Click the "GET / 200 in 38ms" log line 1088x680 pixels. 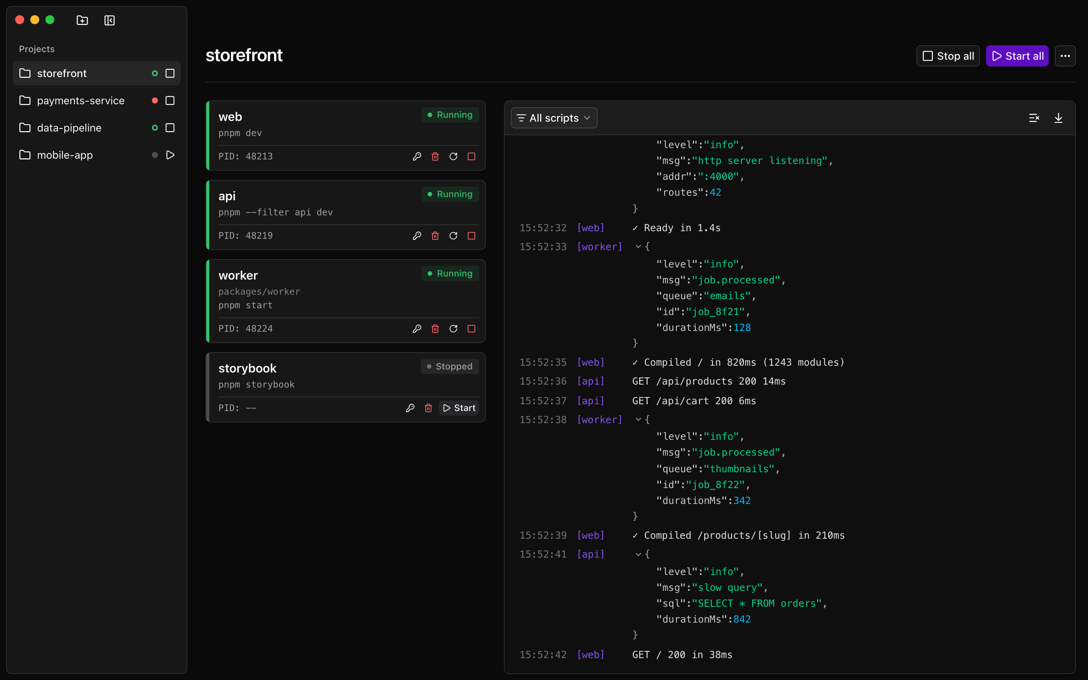point(682,655)
